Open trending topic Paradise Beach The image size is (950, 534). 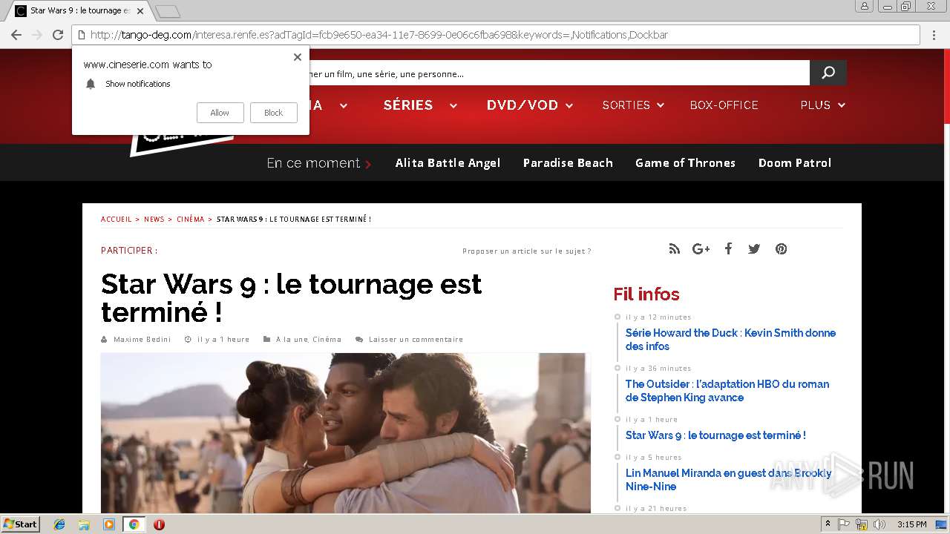pos(568,163)
